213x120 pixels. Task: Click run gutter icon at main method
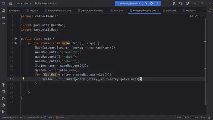(16, 43)
